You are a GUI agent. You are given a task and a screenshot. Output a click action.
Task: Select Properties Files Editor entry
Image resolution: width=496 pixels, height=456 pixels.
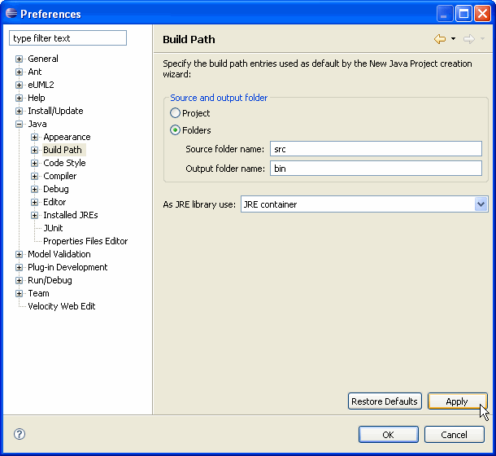[85, 241]
